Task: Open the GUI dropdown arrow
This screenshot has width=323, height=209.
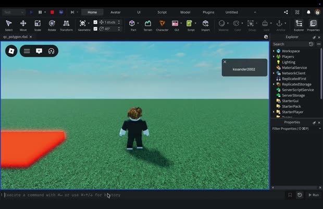Action: [x=181, y=23]
